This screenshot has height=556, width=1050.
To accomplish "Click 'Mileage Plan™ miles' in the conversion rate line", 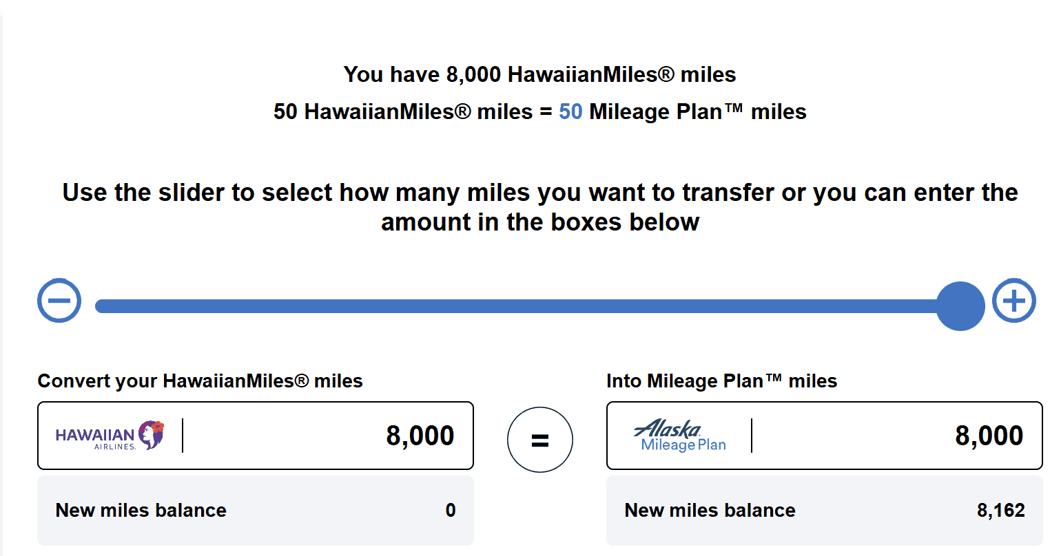I will coord(697,111).
